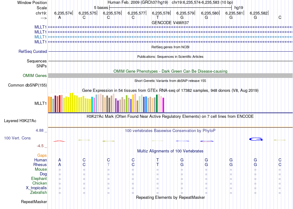Click the 6,235,582 position tick label

[259, 13]
